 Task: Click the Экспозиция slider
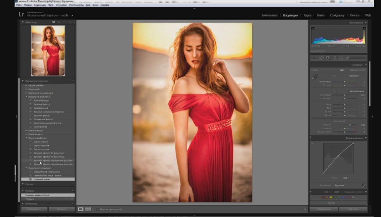tap(344, 95)
